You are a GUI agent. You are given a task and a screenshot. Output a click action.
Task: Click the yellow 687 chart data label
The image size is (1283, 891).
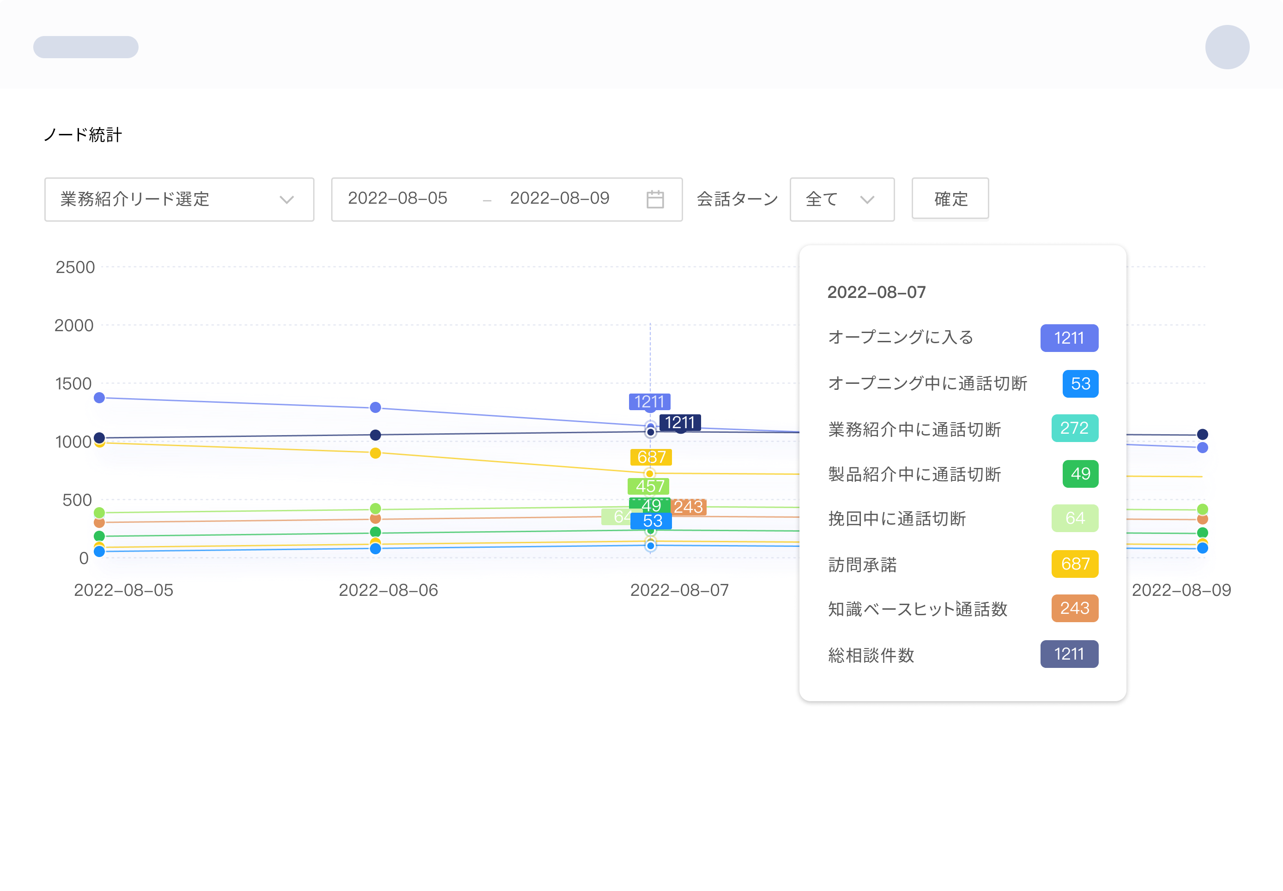pos(651,457)
